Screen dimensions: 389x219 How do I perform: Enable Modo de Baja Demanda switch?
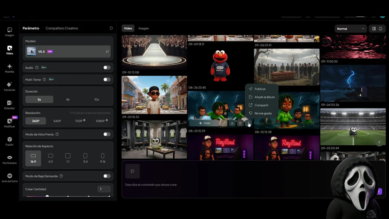click(107, 176)
